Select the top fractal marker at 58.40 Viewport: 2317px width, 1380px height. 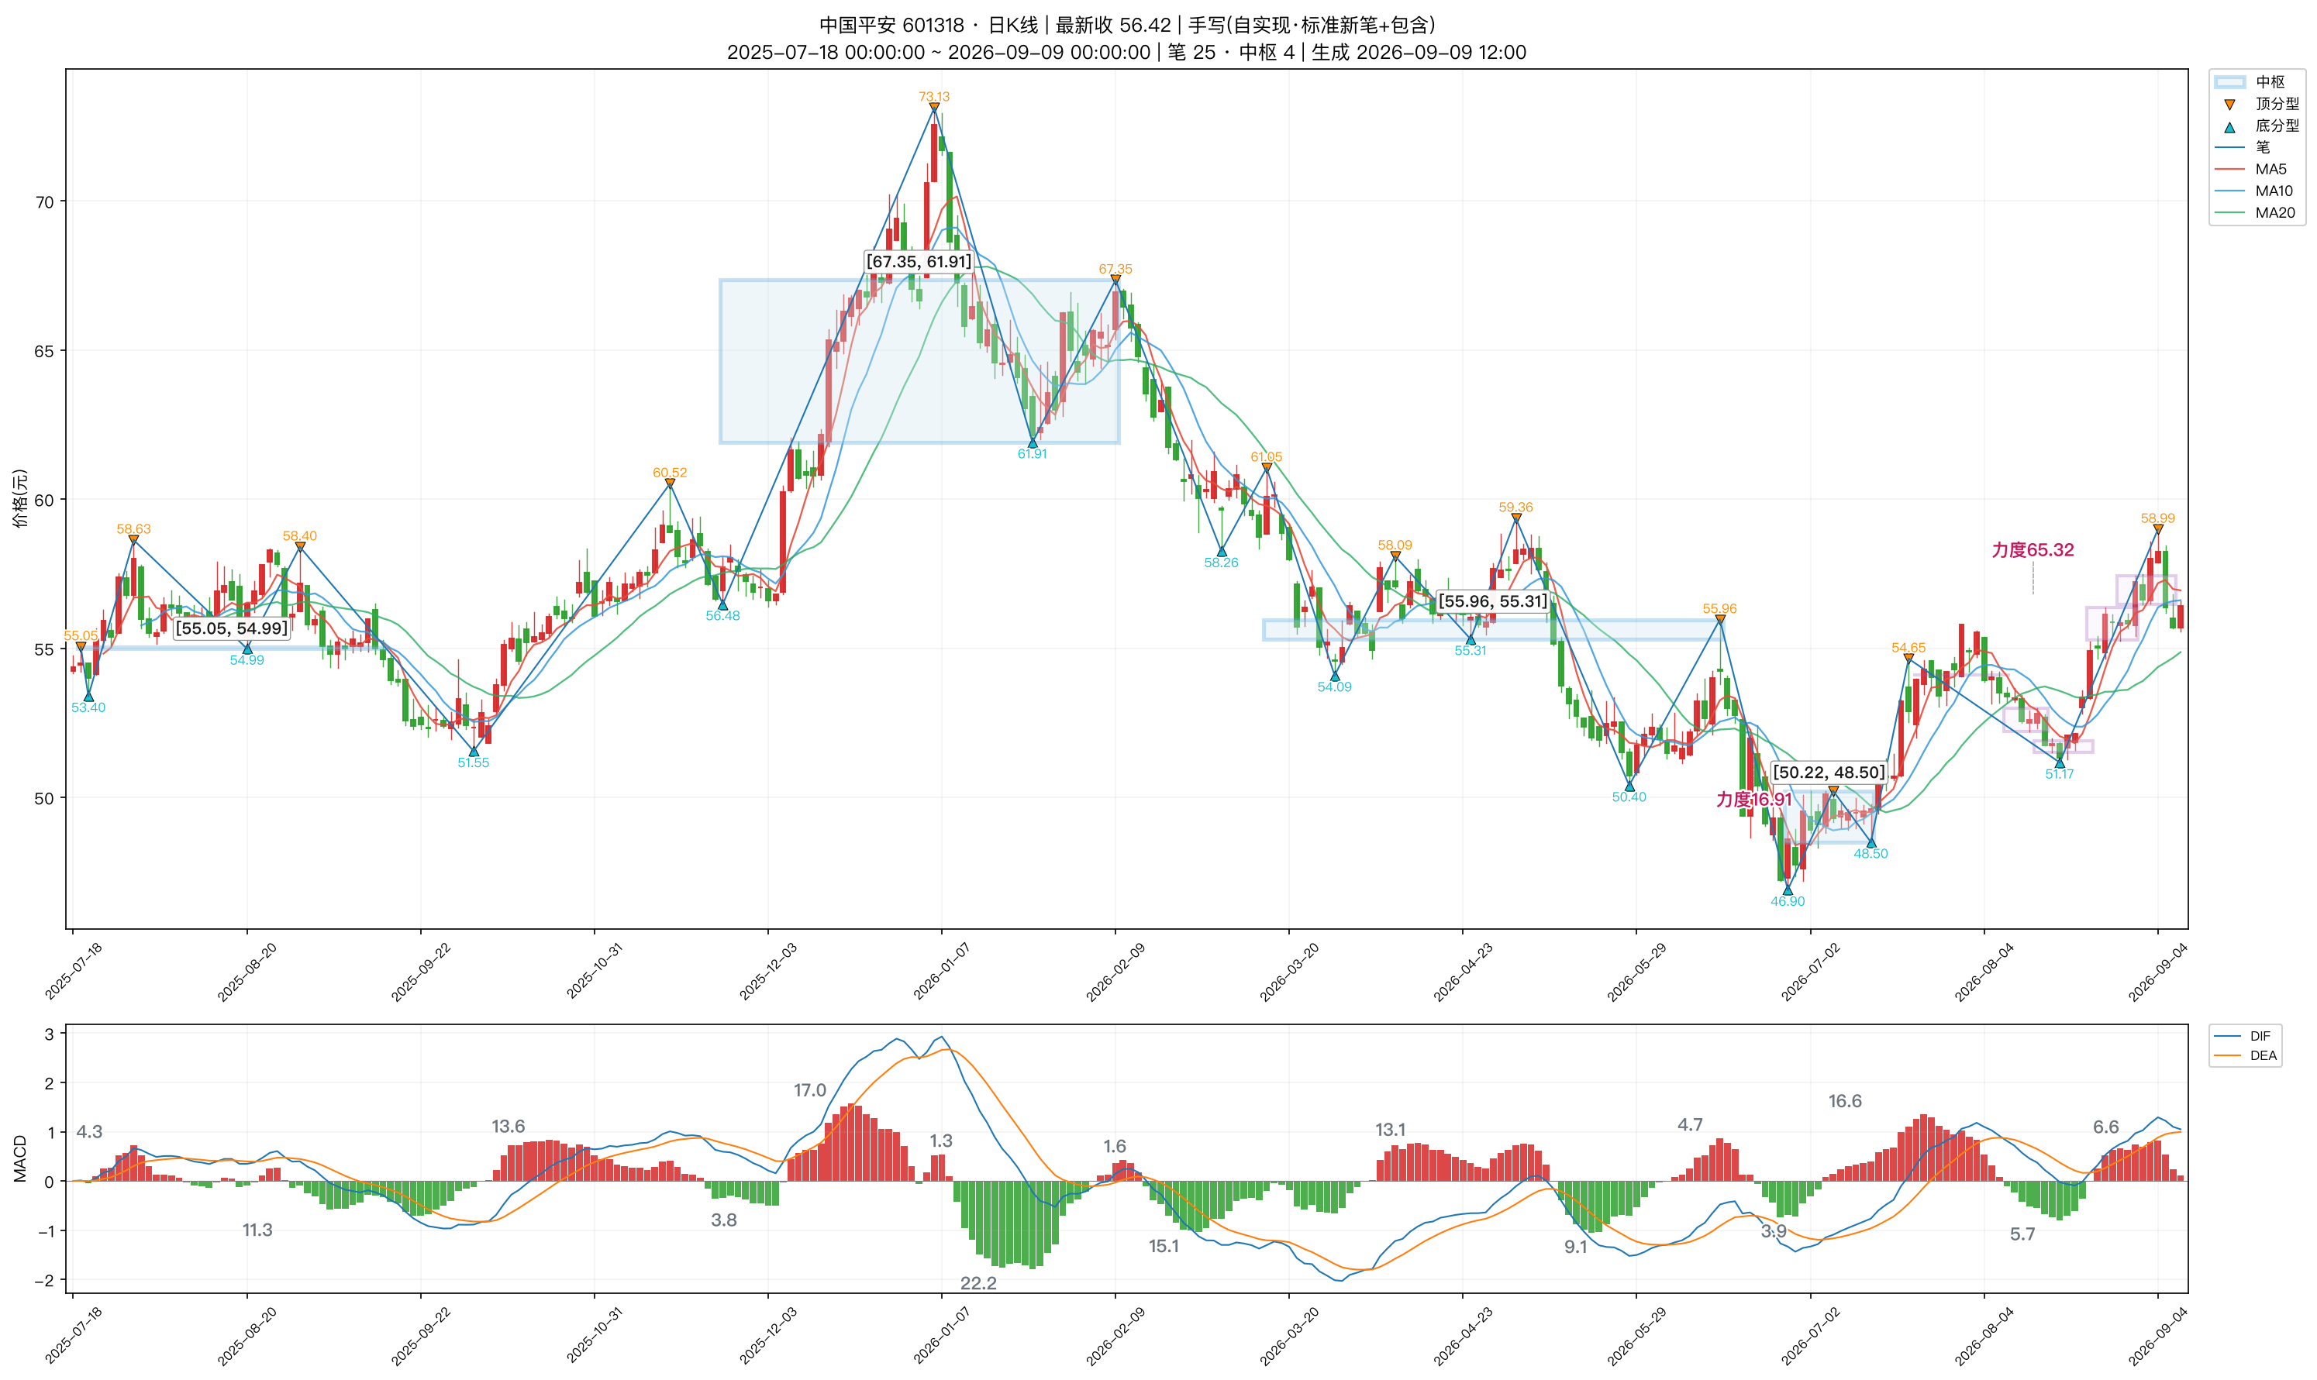pos(299,547)
